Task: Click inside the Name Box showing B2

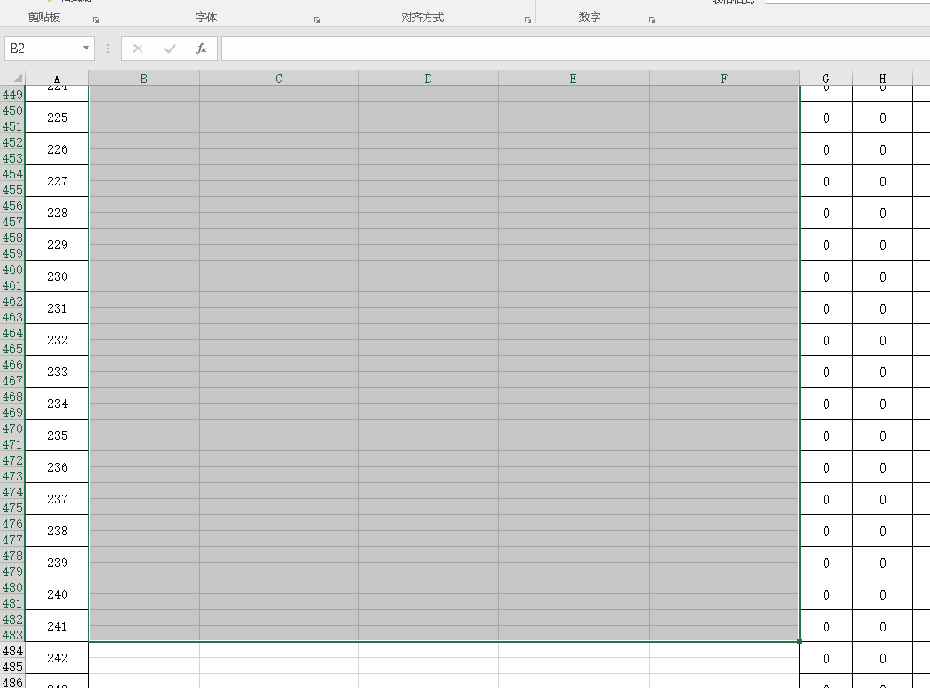Action: pyautogui.click(x=42, y=49)
